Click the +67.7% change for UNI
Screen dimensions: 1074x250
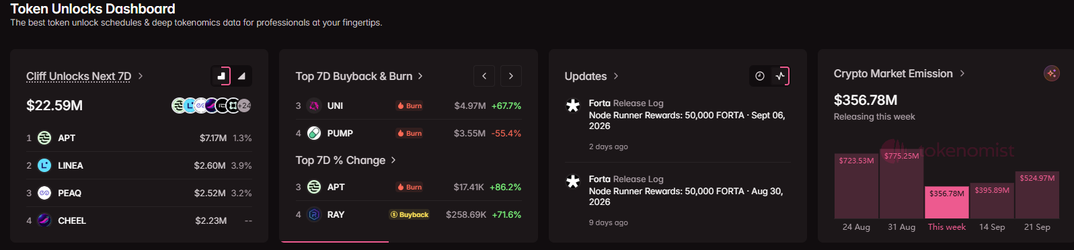pyautogui.click(x=506, y=106)
